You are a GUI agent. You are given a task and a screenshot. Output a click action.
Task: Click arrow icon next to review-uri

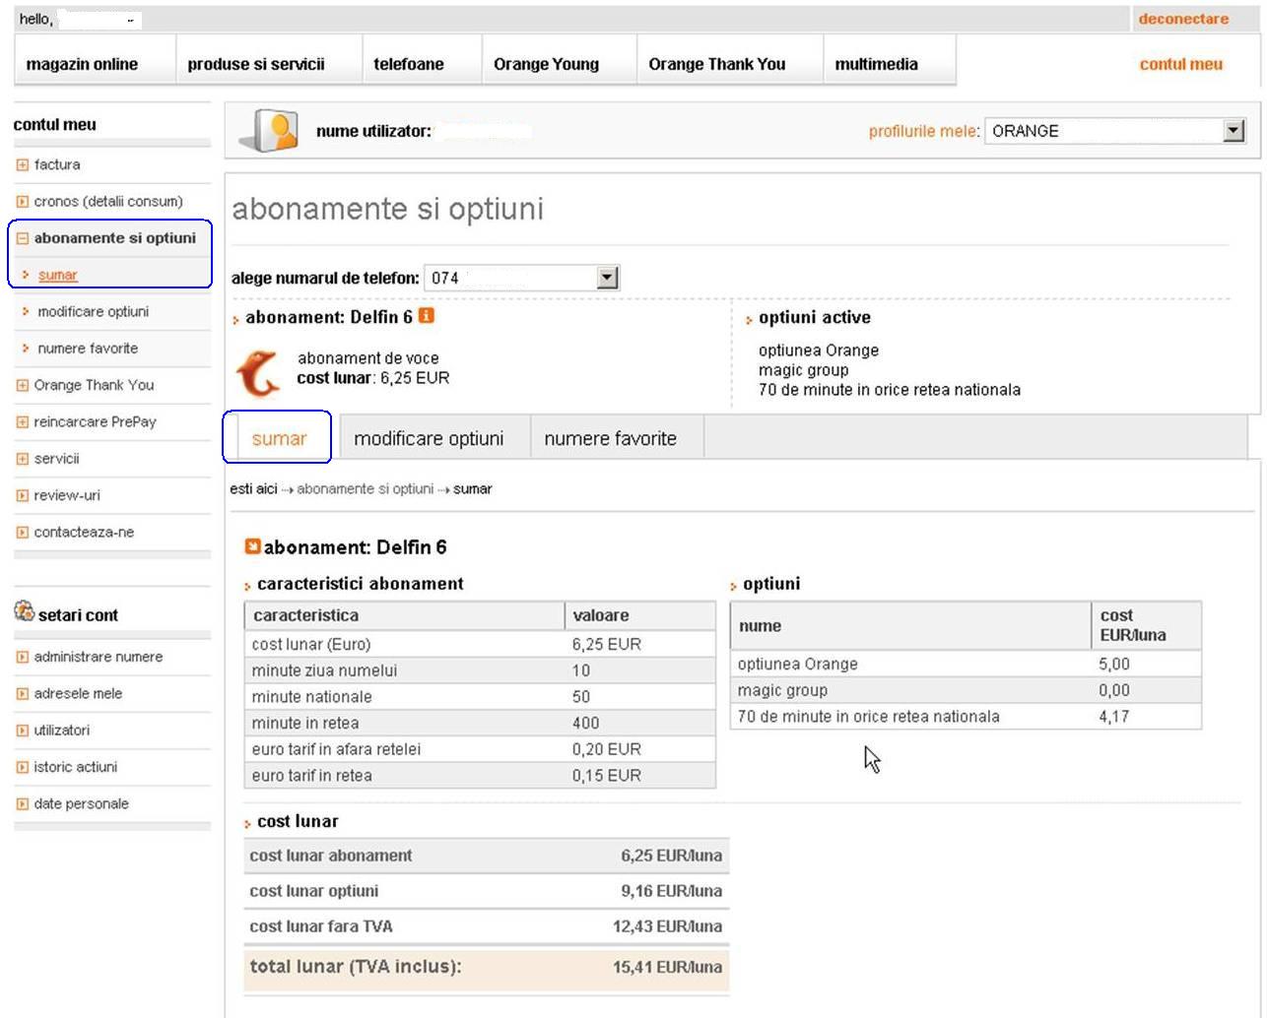[23, 496]
